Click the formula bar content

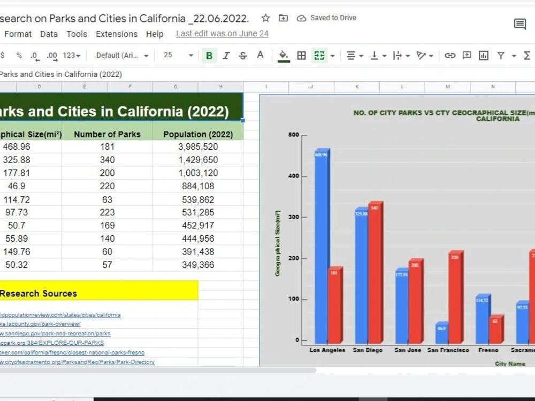[x=61, y=74]
